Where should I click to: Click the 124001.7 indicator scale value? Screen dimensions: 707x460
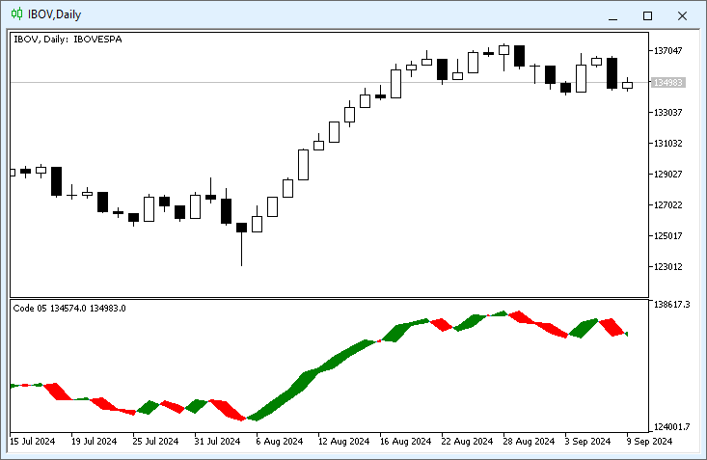[672, 426]
